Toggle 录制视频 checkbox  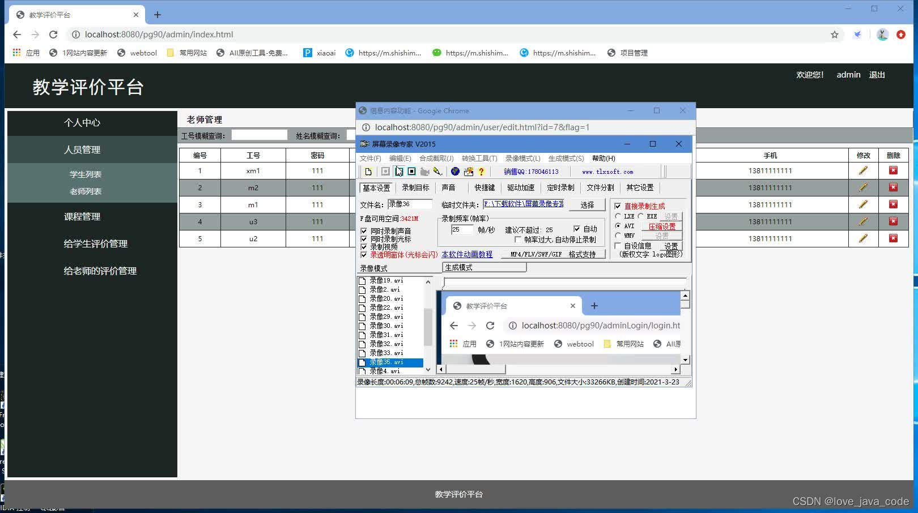tap(364, 247)
